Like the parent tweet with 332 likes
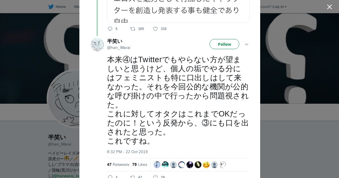The image size is (339, 178). (155, 29)
